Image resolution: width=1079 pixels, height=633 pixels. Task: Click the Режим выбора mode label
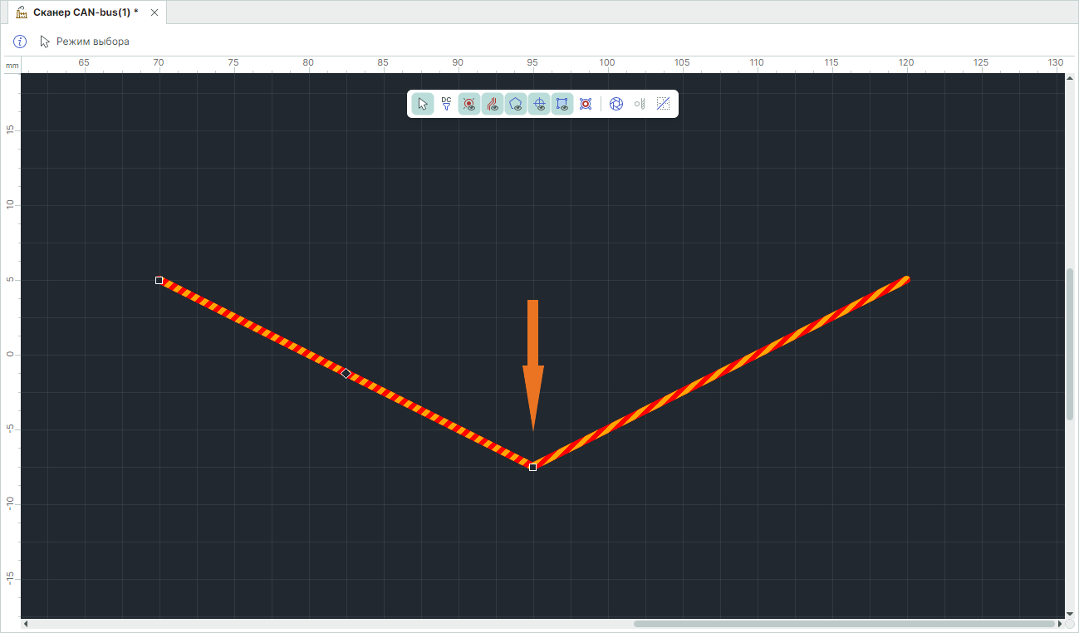click(x=93, y=42)
